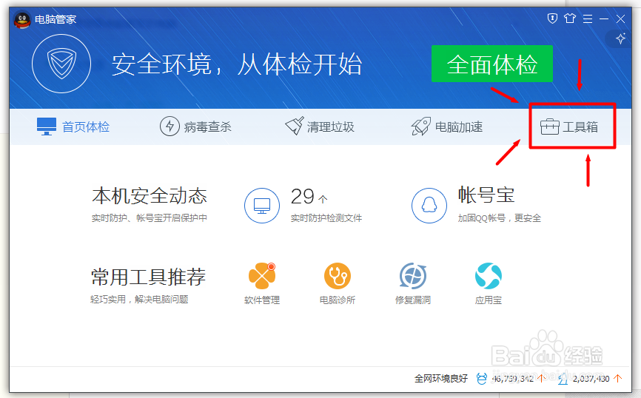The image size is (641, 398).
Task: Click the 电脑诊所 label
Action: (338, 300)
